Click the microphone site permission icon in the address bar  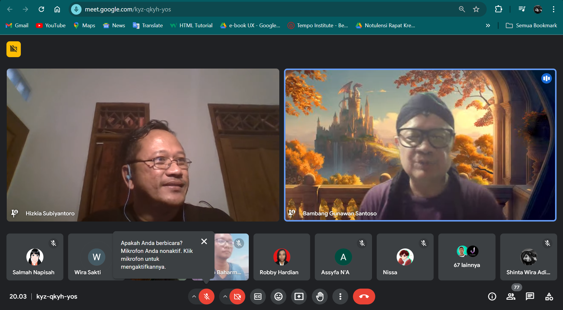[x=76, y=9]
